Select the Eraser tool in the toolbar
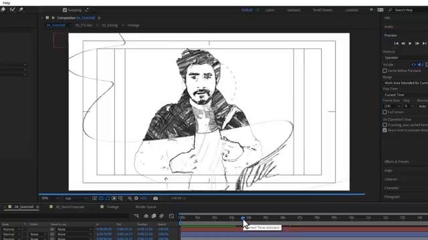 tap(3, 9)
